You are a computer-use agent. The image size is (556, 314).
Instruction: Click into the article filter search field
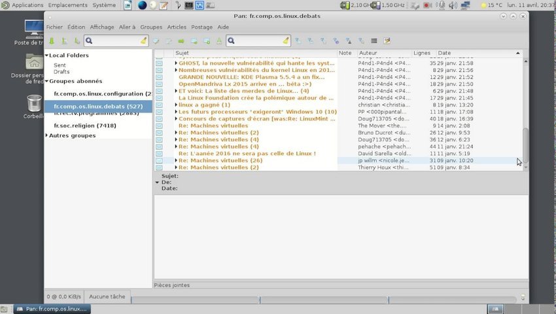[259, 41]
